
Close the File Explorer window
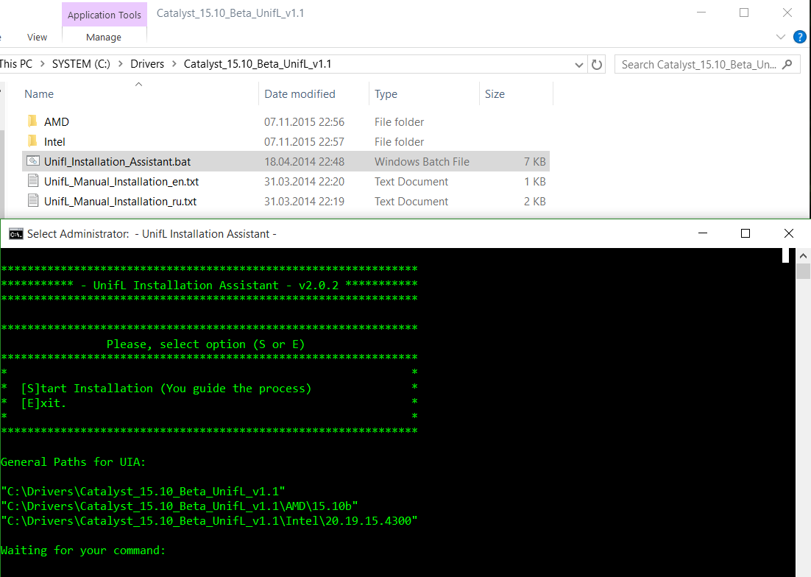(x=787, y=13)
